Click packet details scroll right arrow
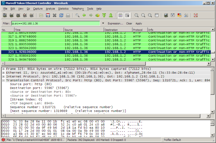The width and height of the screenshot is (216, 143). pos(208,116)
